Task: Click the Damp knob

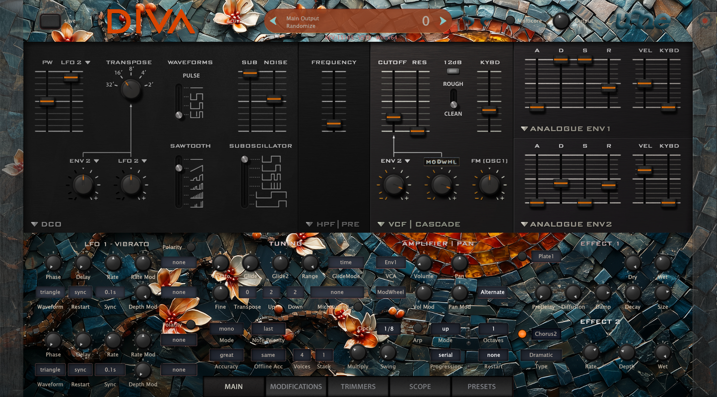Action: point(603,293)
